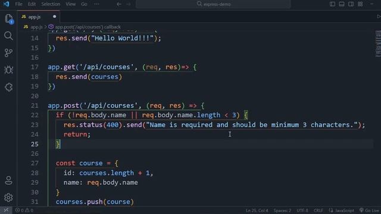Change encoding via UTF-8
Image resolution: width=381 pixels, height=214 pixels.
302,210
